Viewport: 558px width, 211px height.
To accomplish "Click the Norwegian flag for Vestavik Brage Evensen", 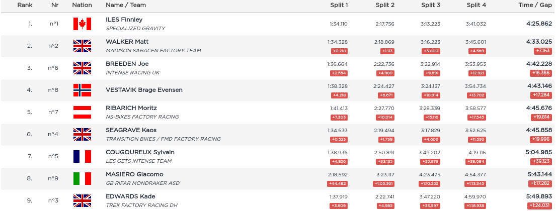I will [x=82, y=90].
